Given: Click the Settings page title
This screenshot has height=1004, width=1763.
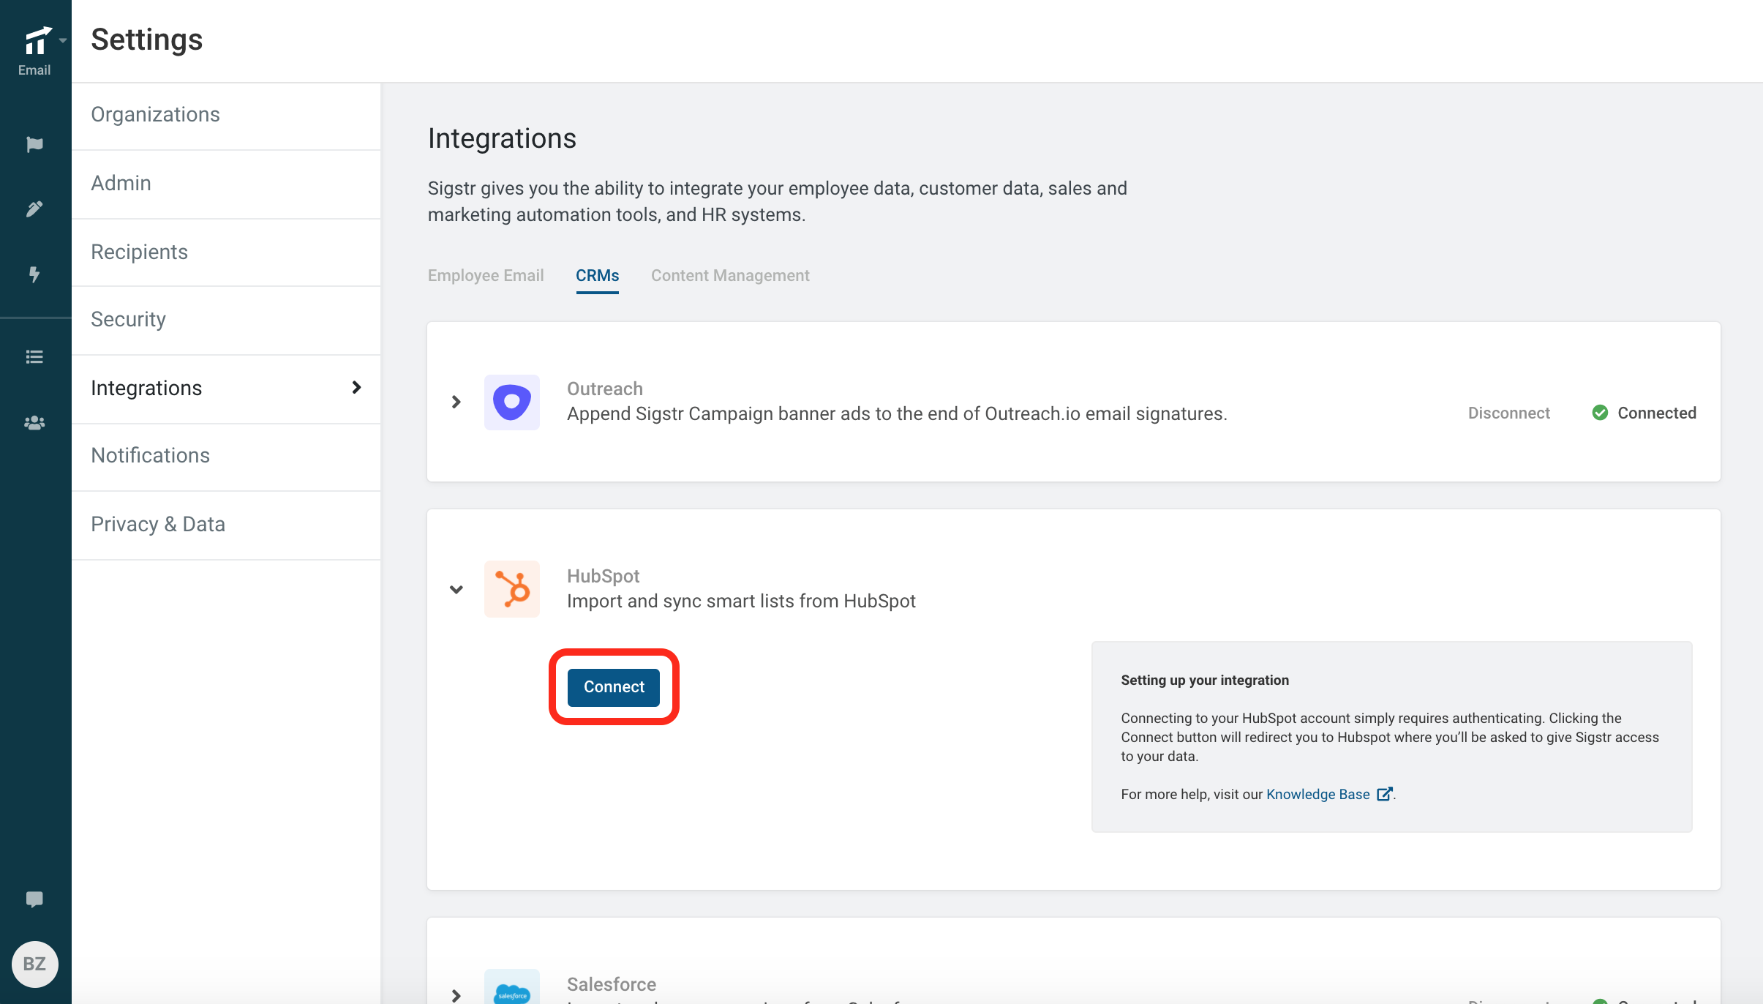Looking at the screenshot, I should click(146, 40).
